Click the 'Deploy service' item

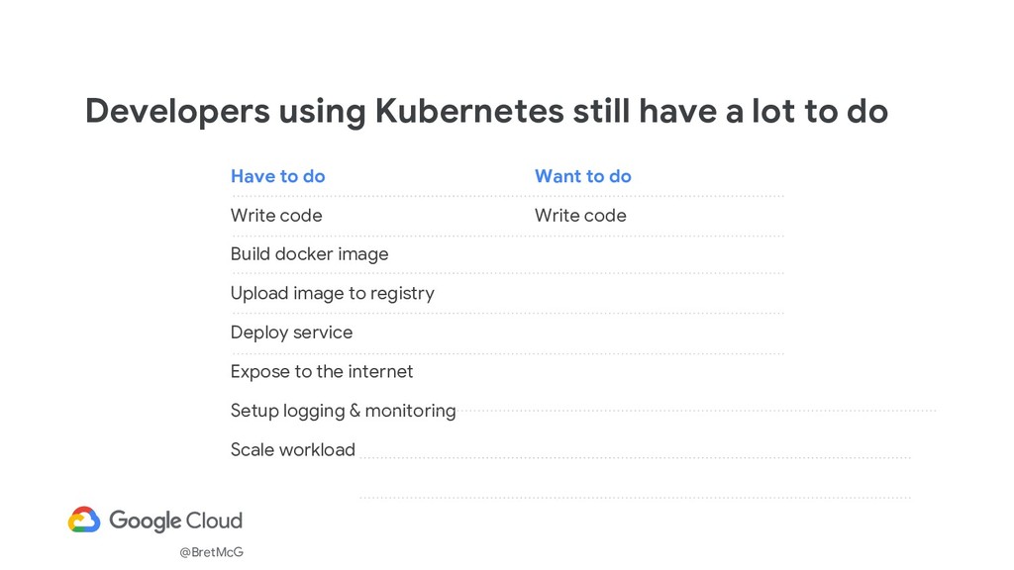pyautogui.click(x=291, y=332)
